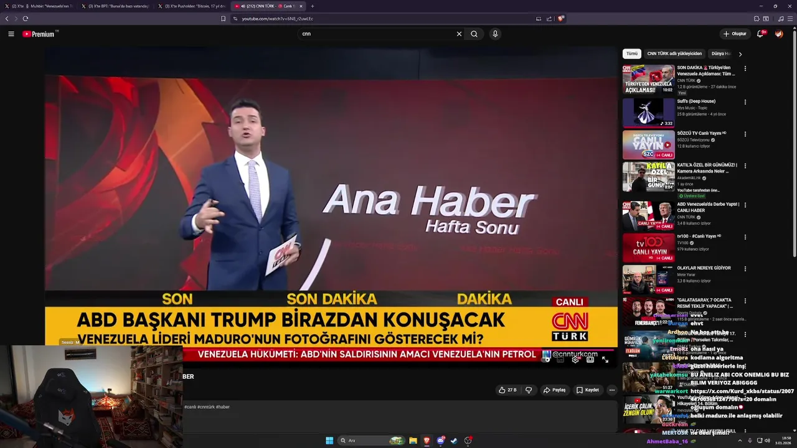Click the youtube.com address bar URL

click(x=277, y=19)
